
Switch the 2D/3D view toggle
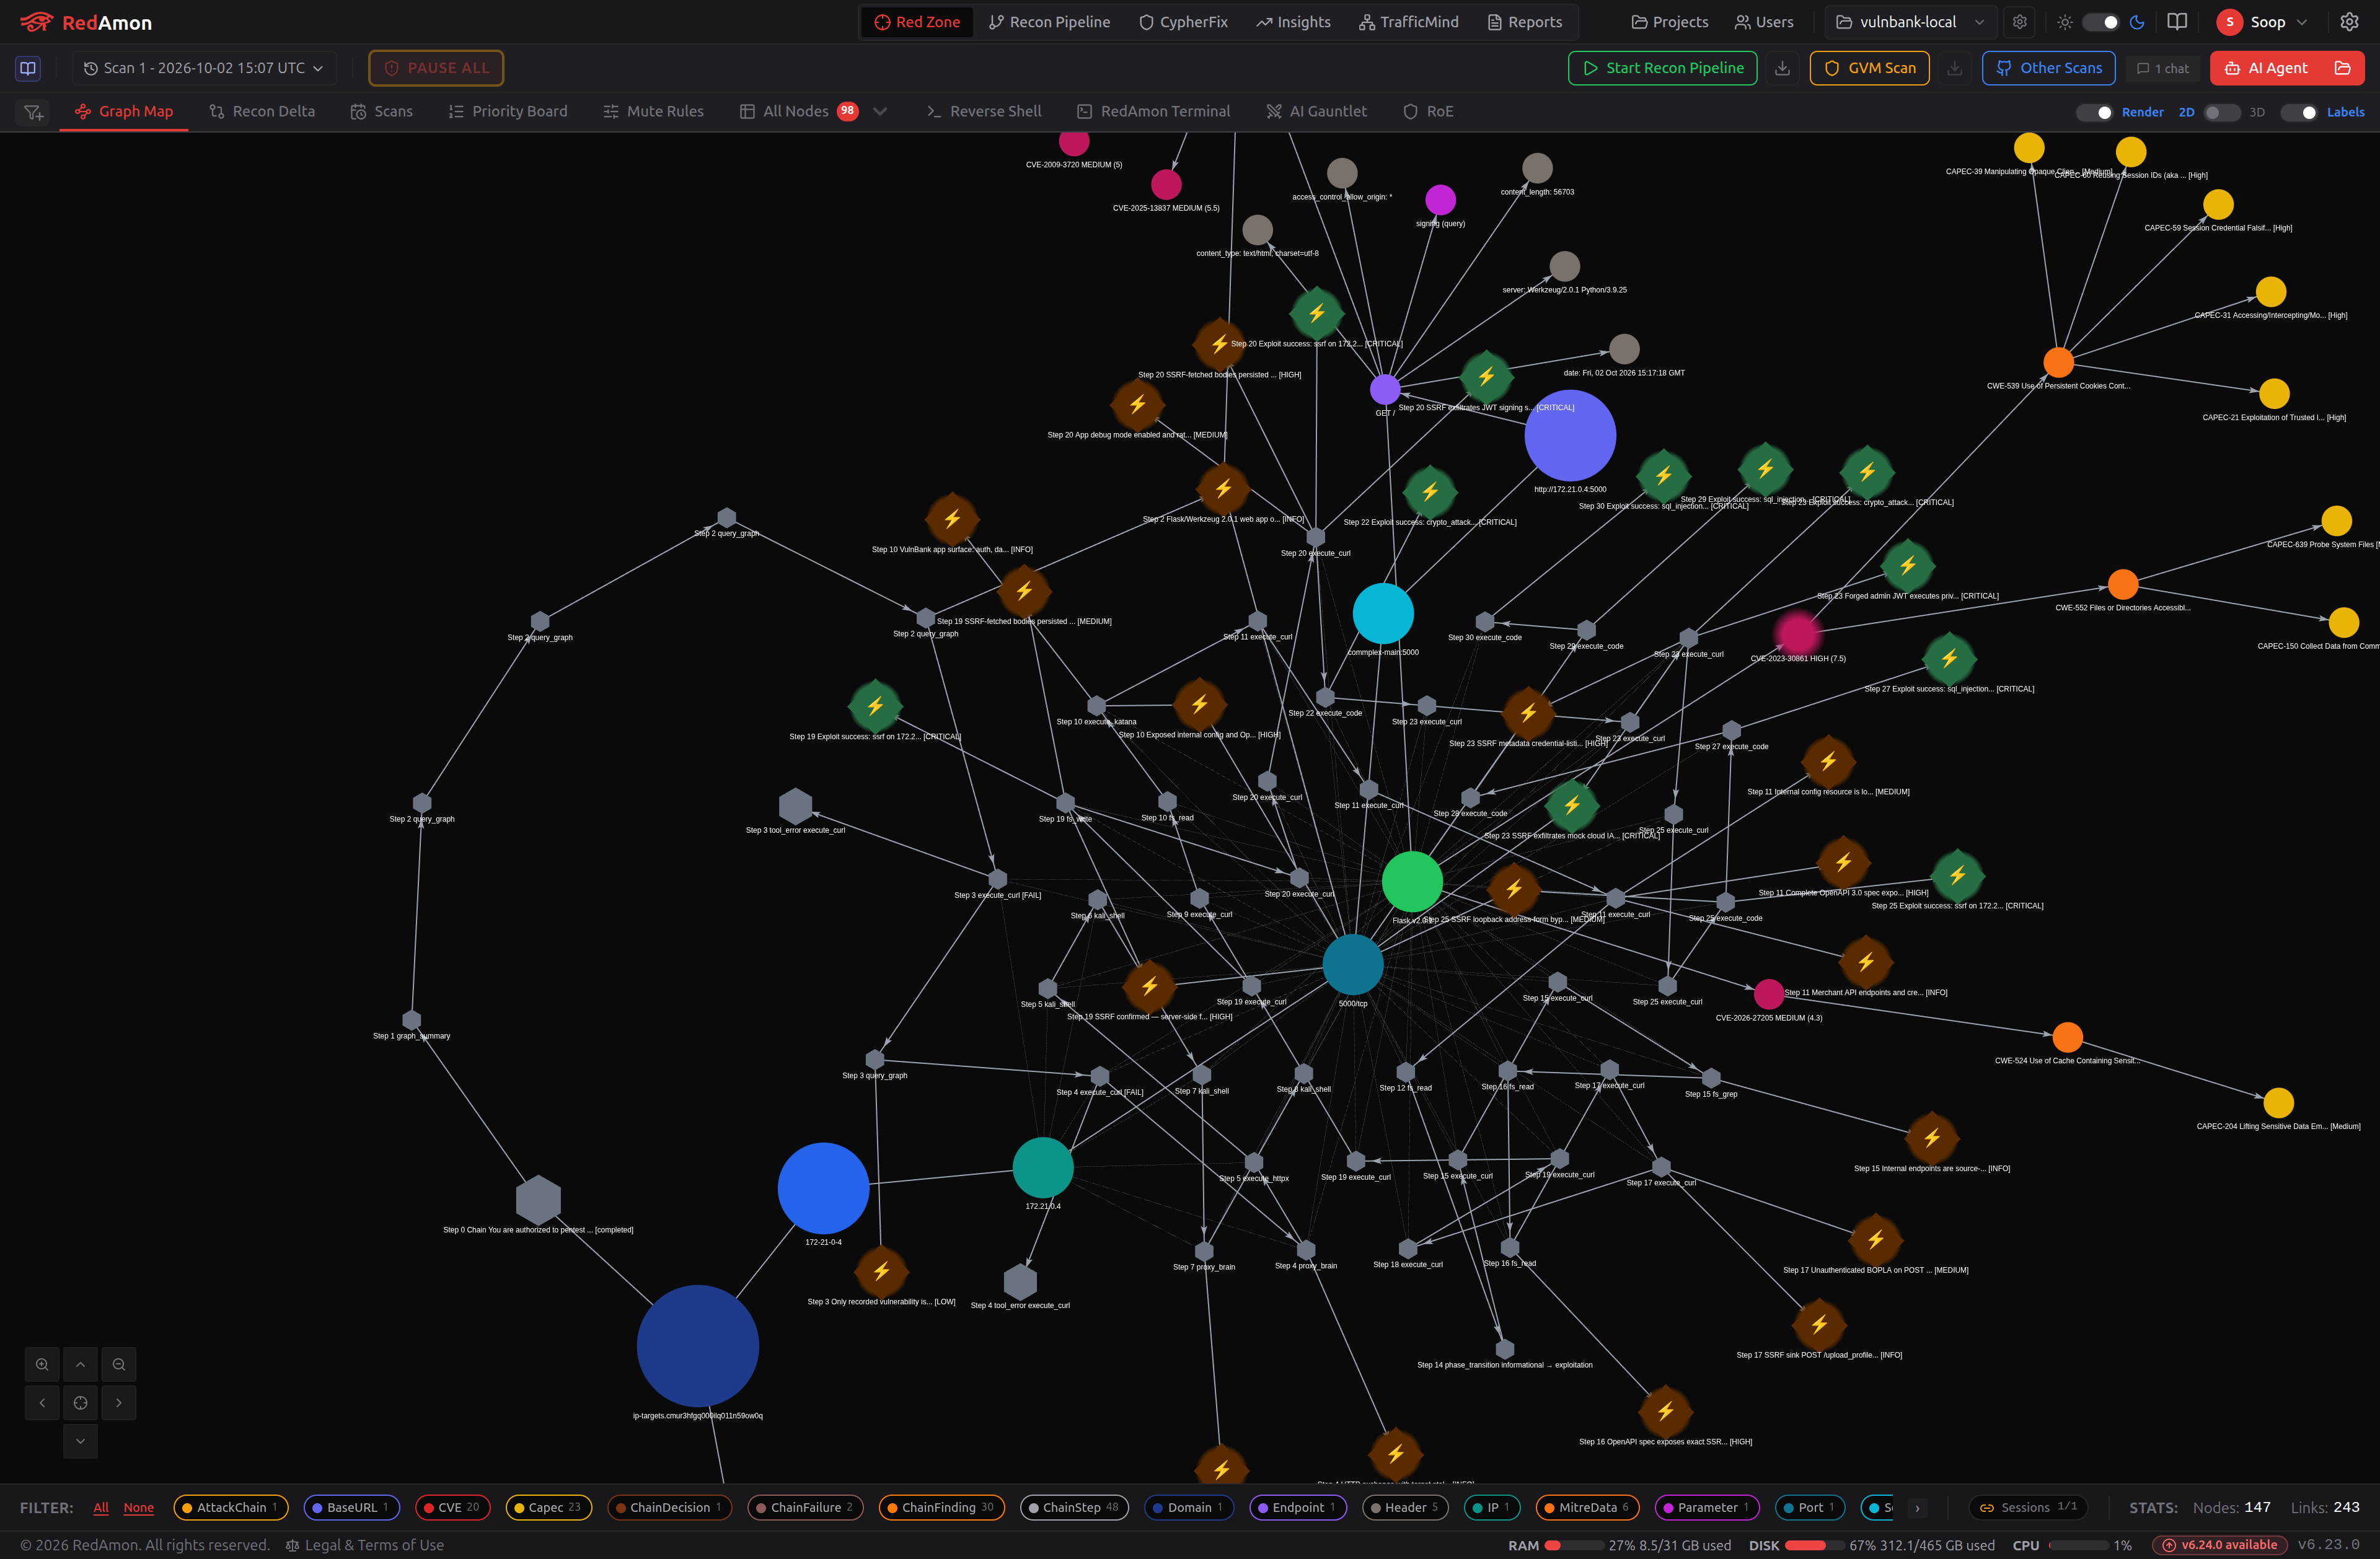(x=2222, y=112)
